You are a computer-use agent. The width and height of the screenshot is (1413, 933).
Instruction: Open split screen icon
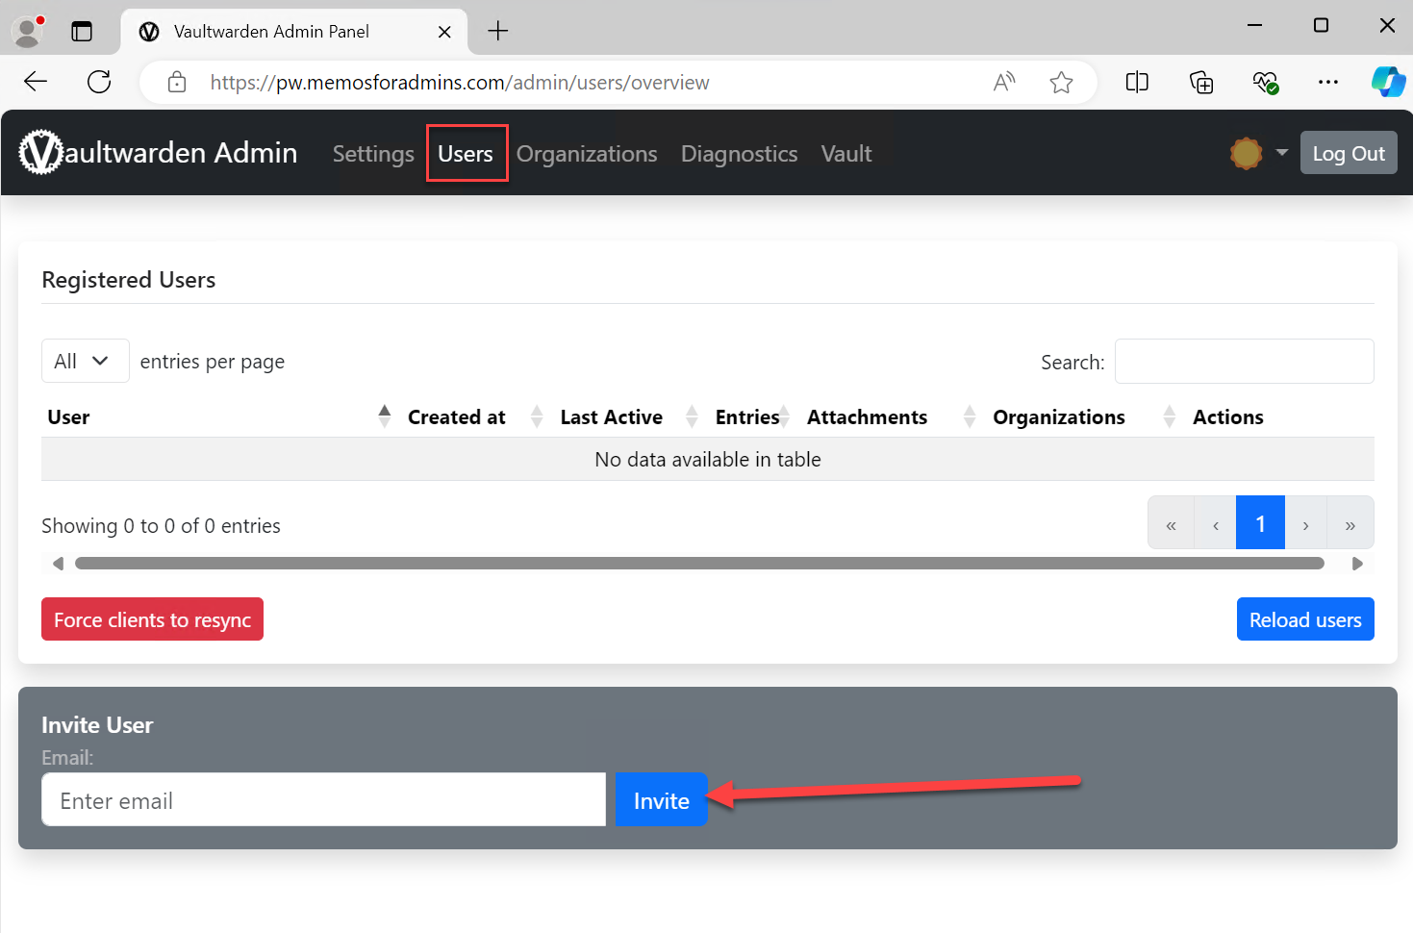pyautogui.click(x=1137, y=82)
